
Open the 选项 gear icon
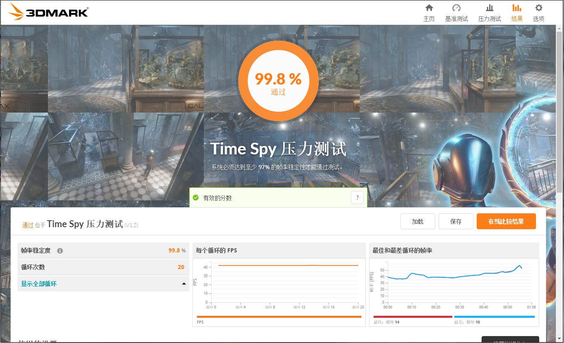click(x=538, y=8)
